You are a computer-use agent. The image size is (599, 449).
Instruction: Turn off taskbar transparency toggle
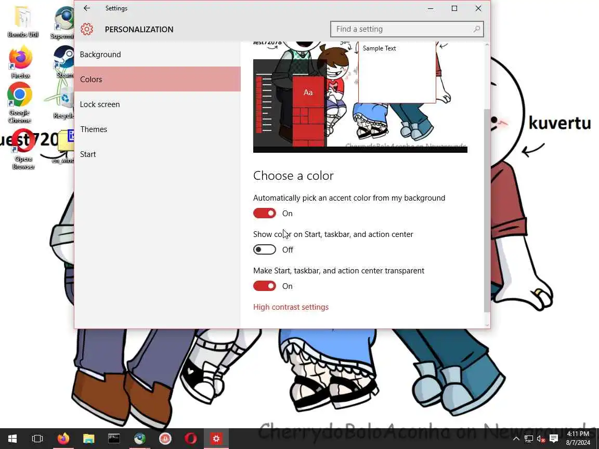[x=264, y=286]
